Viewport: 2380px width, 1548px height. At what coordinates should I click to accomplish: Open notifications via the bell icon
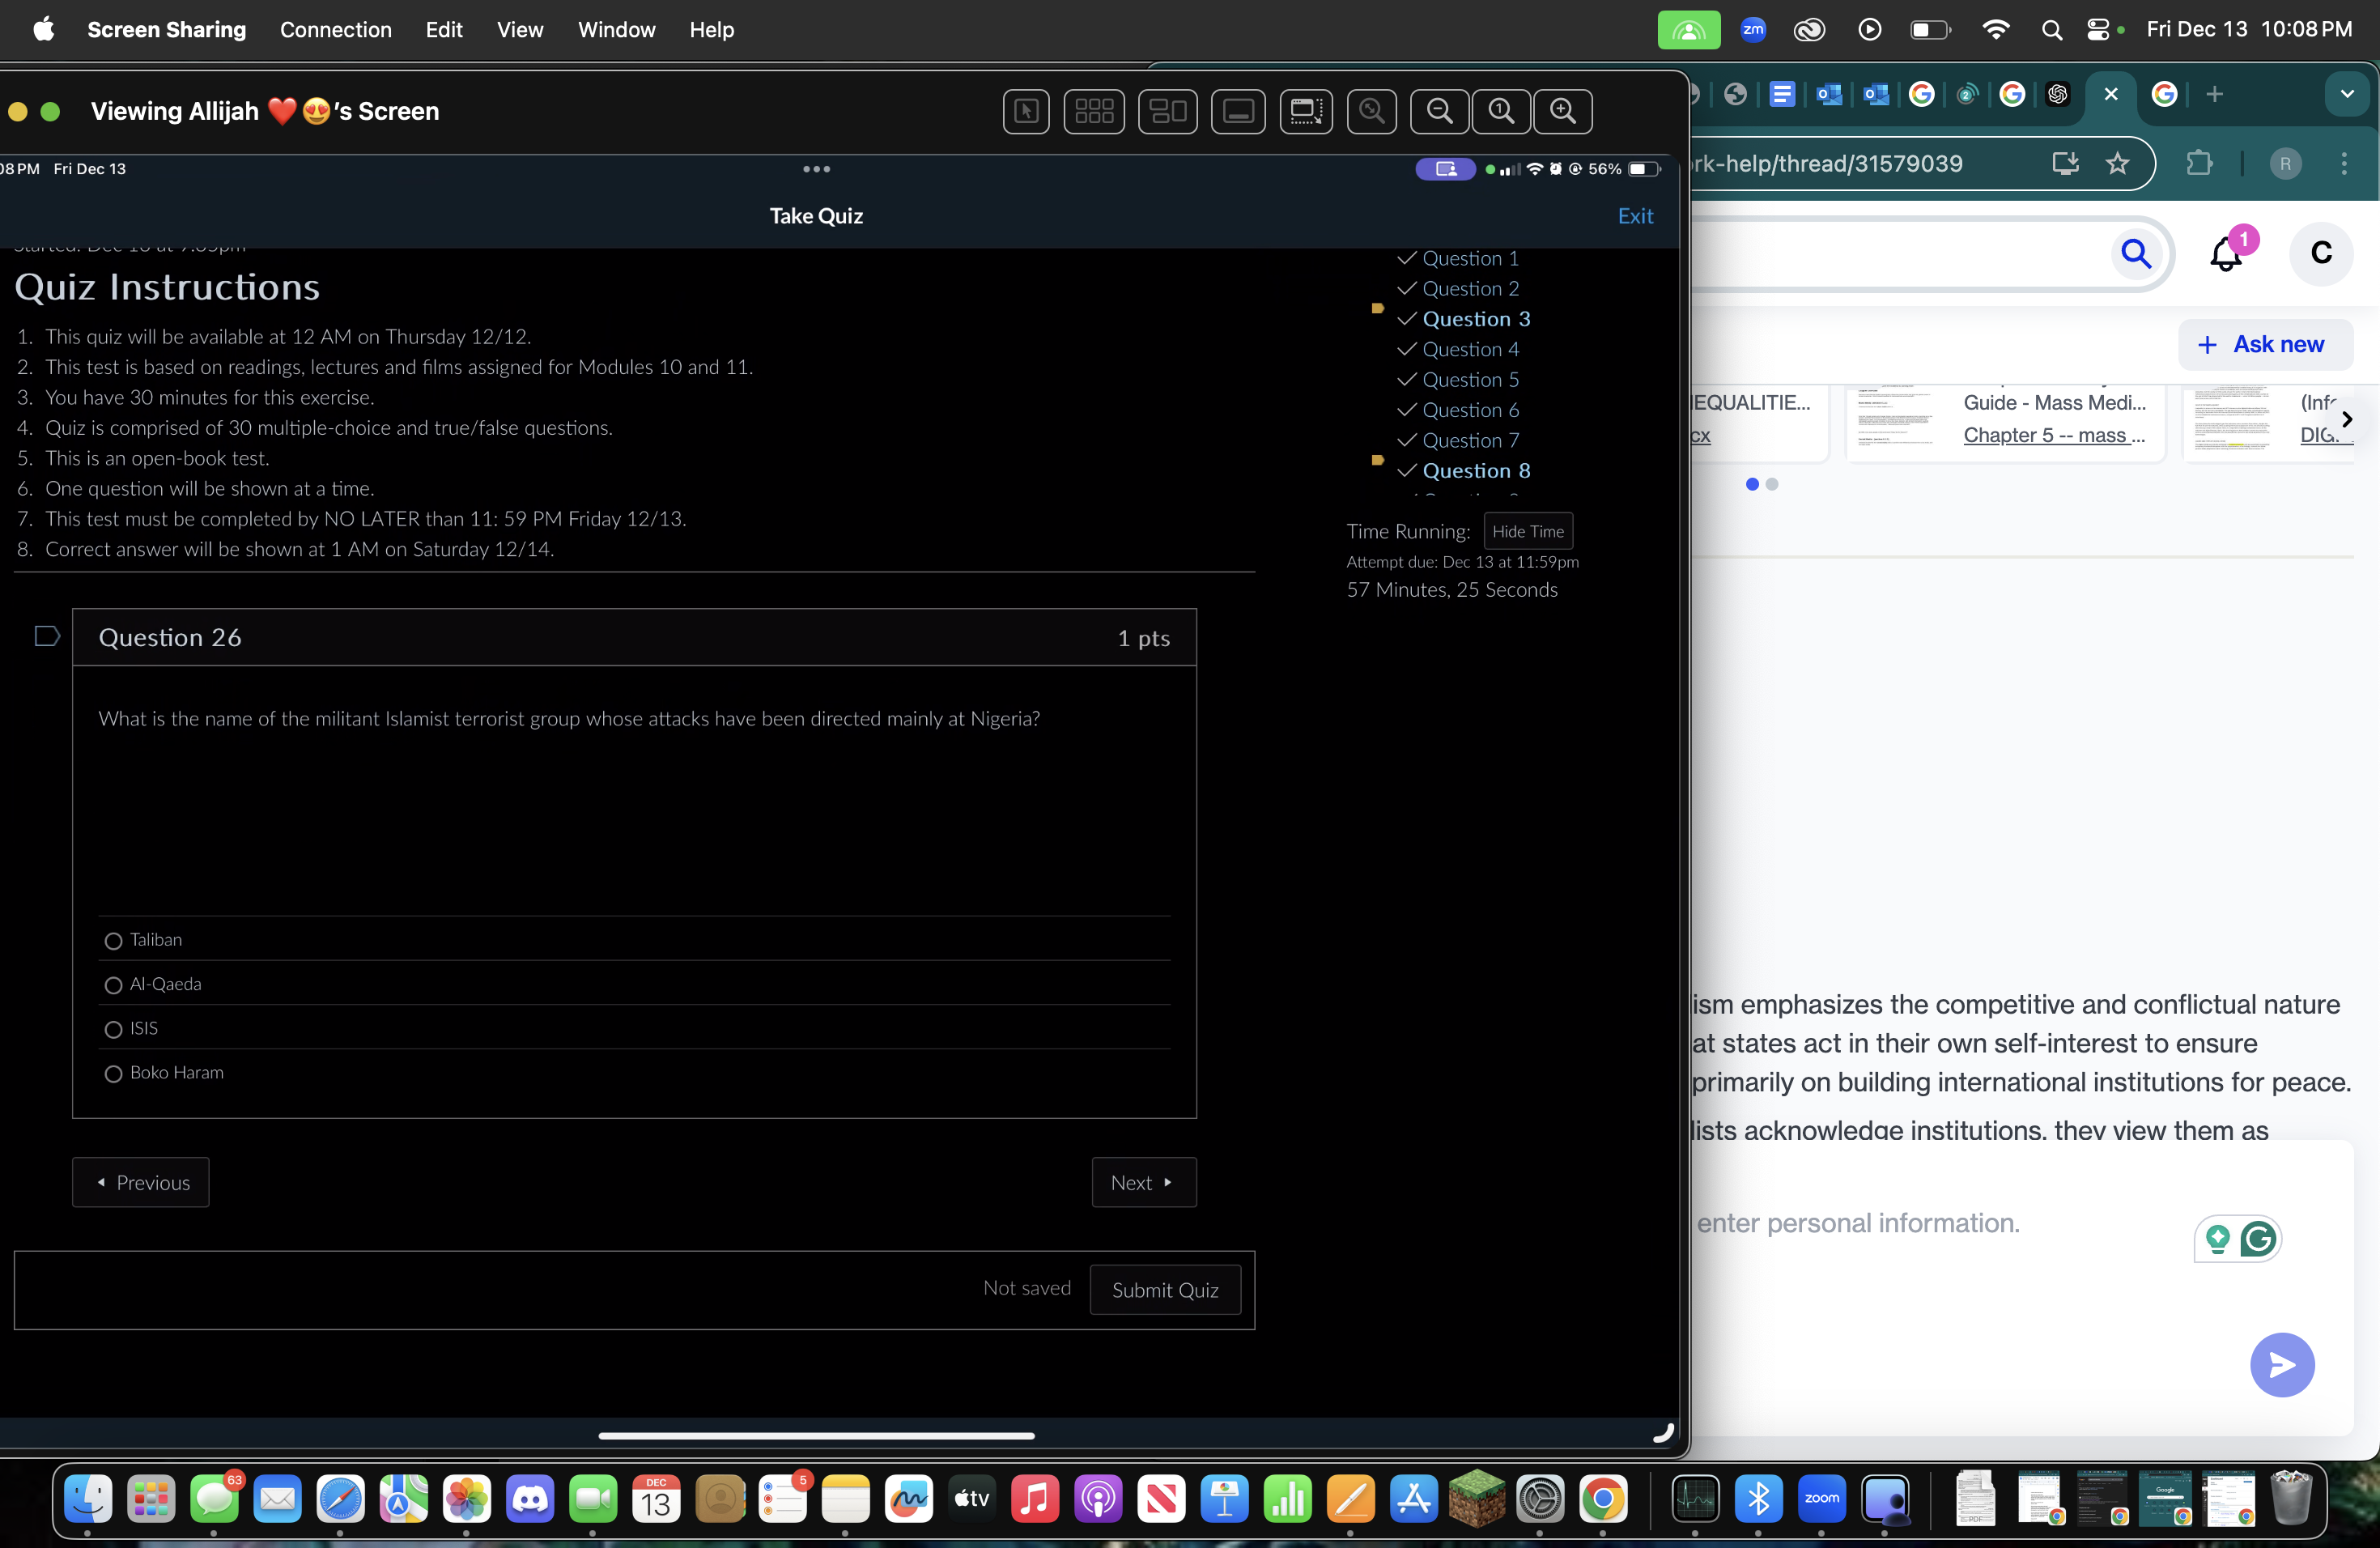[x=2225, y=254]
